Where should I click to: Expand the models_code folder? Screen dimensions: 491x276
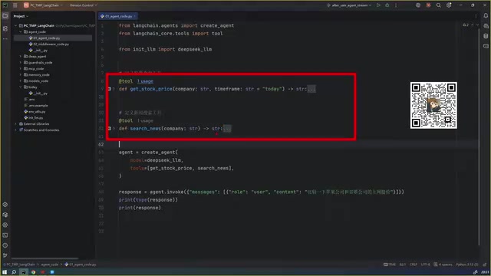pos(21,81)
